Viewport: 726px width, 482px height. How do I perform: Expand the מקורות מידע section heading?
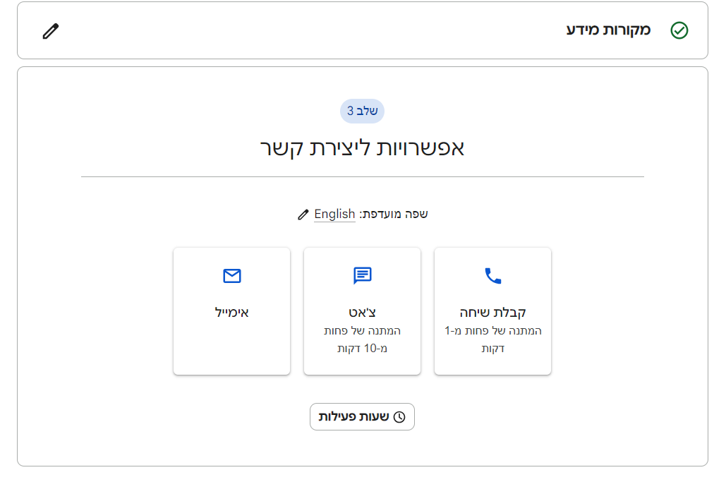[x=609, y=30]
